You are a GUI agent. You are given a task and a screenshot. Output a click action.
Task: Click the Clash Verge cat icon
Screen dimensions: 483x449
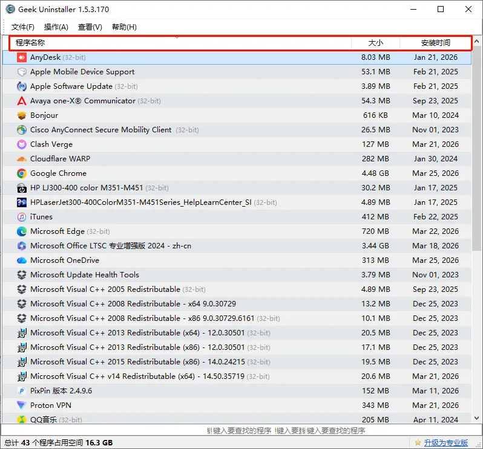click(x=22, y=144)
